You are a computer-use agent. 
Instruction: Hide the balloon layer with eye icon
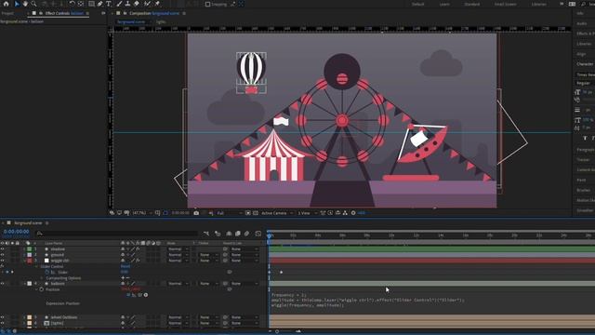coord(2,283)
